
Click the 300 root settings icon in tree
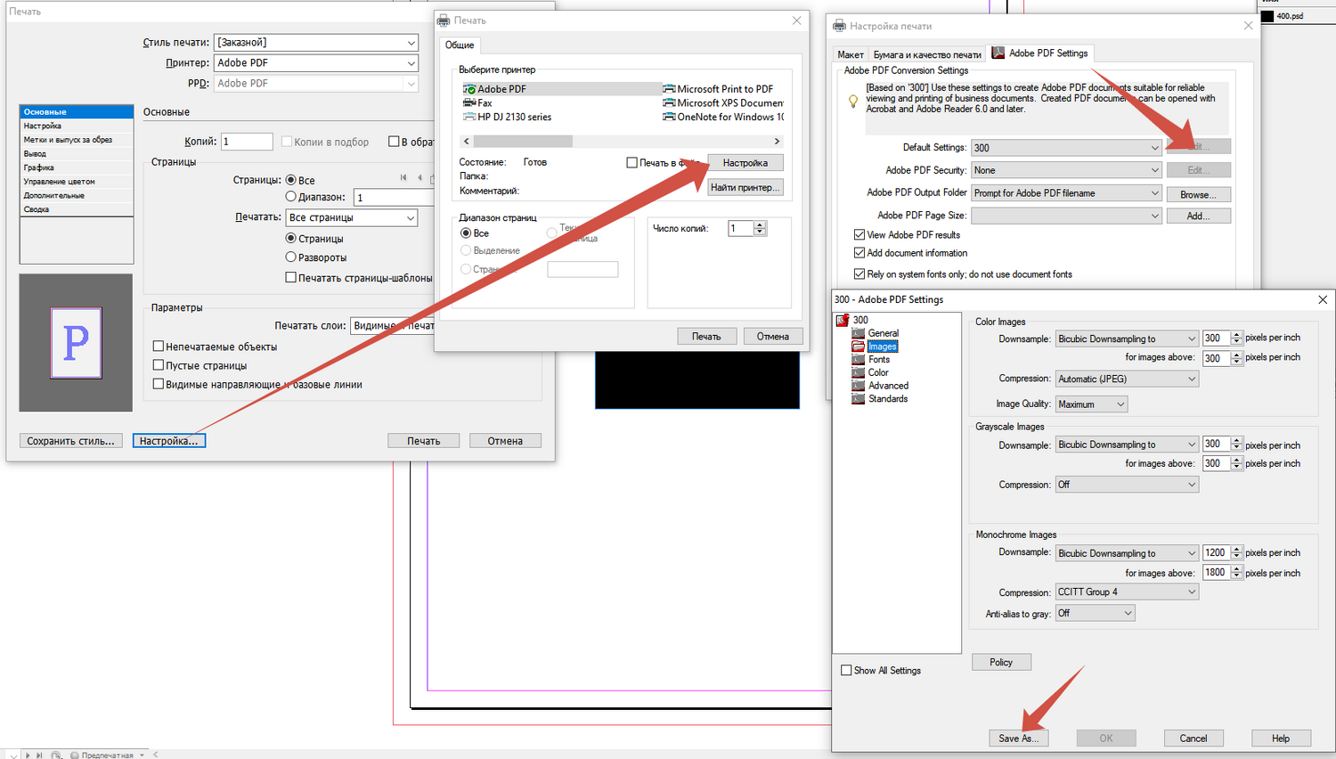point(843,320)
